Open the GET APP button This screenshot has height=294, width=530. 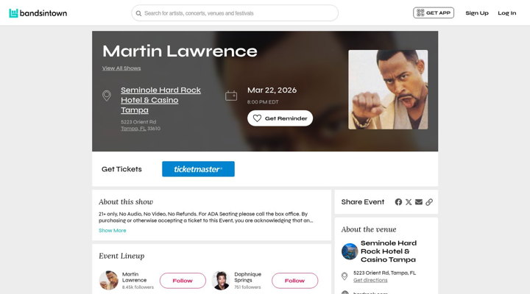pos(434,12)
